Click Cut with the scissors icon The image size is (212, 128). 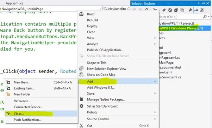pos(118,126)
